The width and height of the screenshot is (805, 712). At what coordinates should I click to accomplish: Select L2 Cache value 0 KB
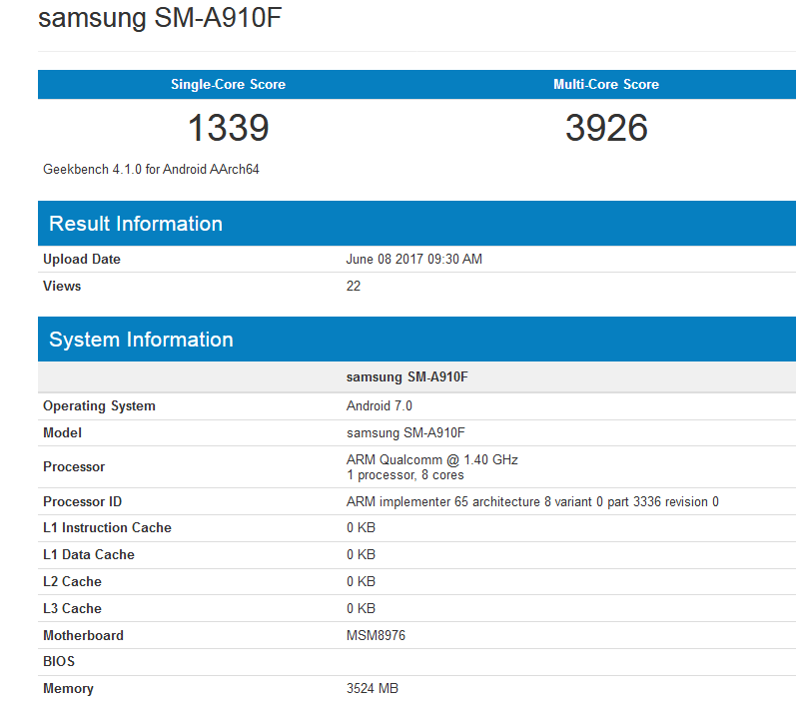[x=361, y=581]
